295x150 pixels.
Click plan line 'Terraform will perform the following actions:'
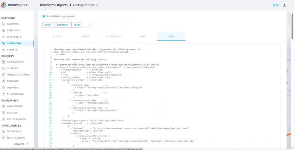tap(80, 59)
